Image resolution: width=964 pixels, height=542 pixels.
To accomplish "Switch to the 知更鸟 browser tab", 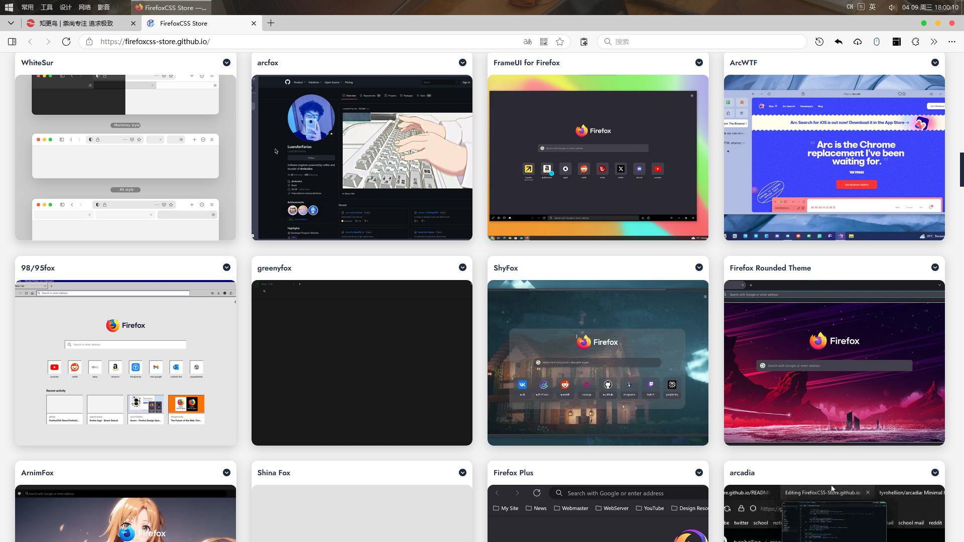I will pyautogui.click(x=76, y=23).
